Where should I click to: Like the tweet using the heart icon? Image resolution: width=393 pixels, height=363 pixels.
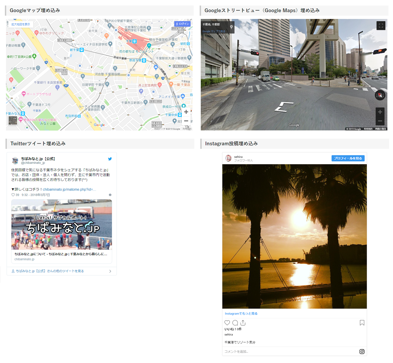tap(13, 195)
